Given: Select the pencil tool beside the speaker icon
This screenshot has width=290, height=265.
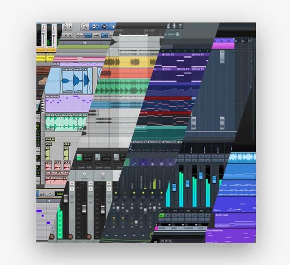Looking at the screenshot, I should pyautogui.click(x=49, y=194).
